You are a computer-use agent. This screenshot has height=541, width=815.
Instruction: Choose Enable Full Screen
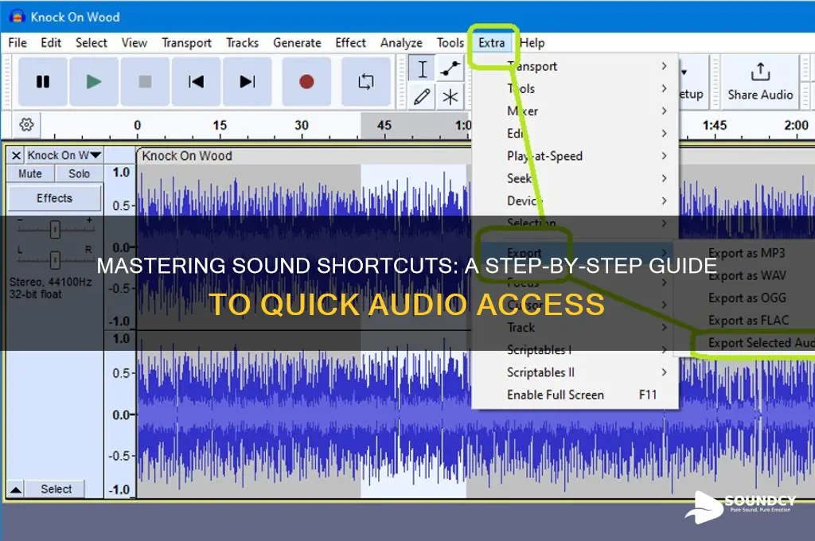point(575,395)
